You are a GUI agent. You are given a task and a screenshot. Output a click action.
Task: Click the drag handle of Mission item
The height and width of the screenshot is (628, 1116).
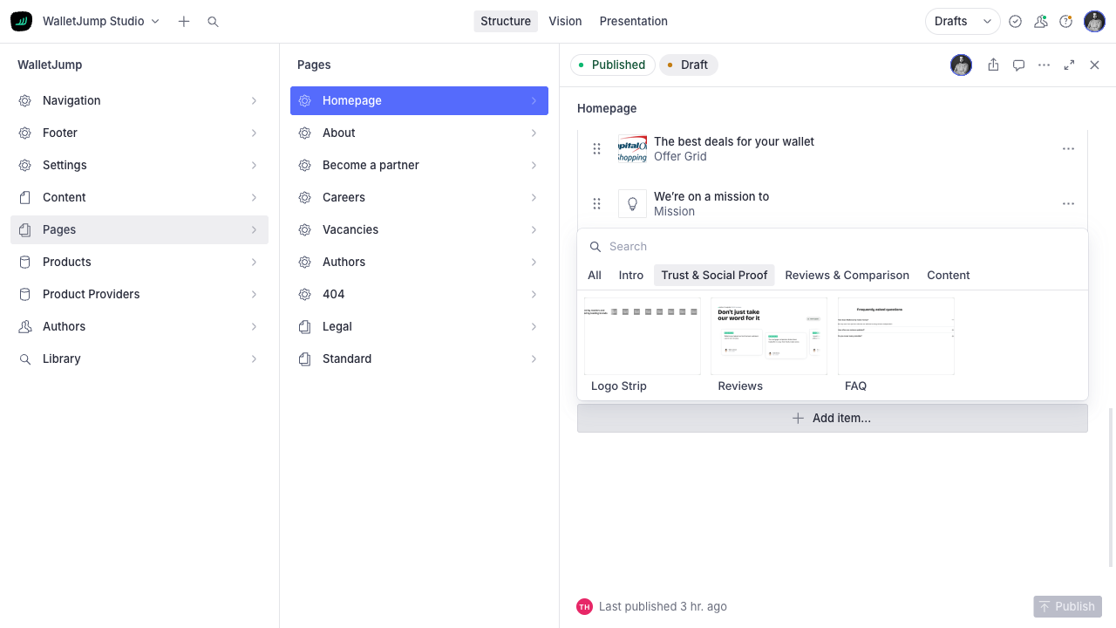tap(596, 203)
